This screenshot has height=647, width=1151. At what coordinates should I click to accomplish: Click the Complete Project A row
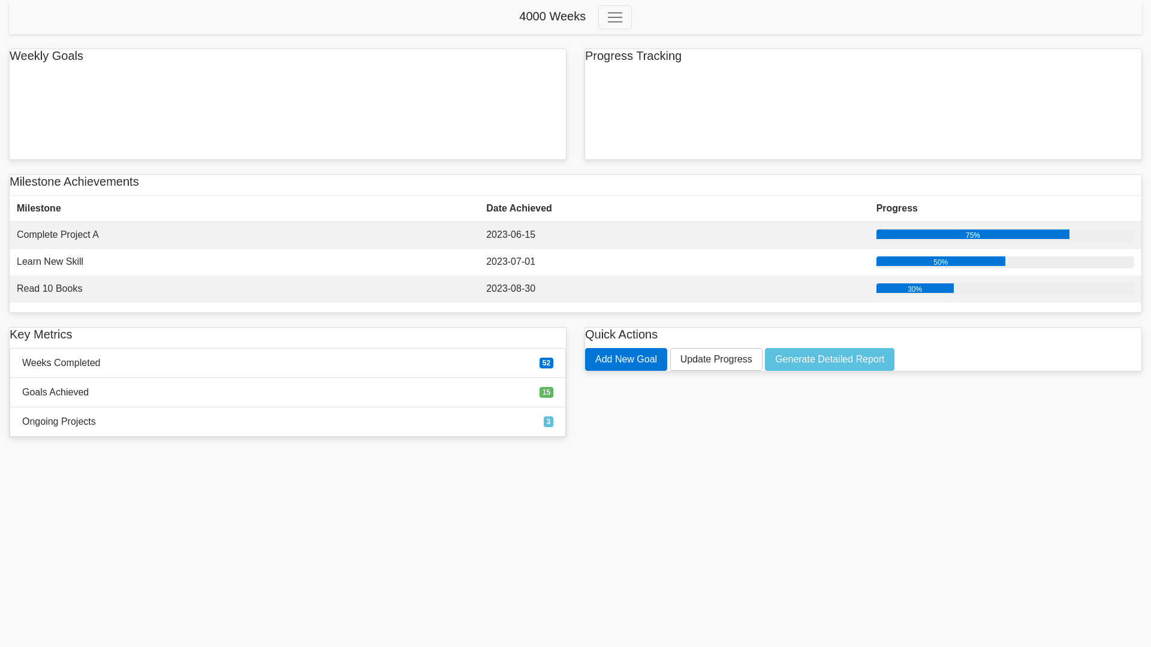tap(58, 235)
